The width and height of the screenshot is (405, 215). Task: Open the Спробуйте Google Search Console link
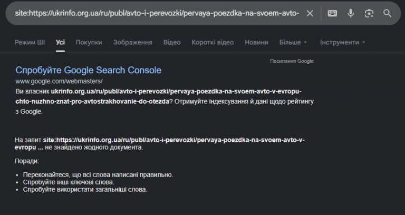pyautogui.click(x=89, y=70)
